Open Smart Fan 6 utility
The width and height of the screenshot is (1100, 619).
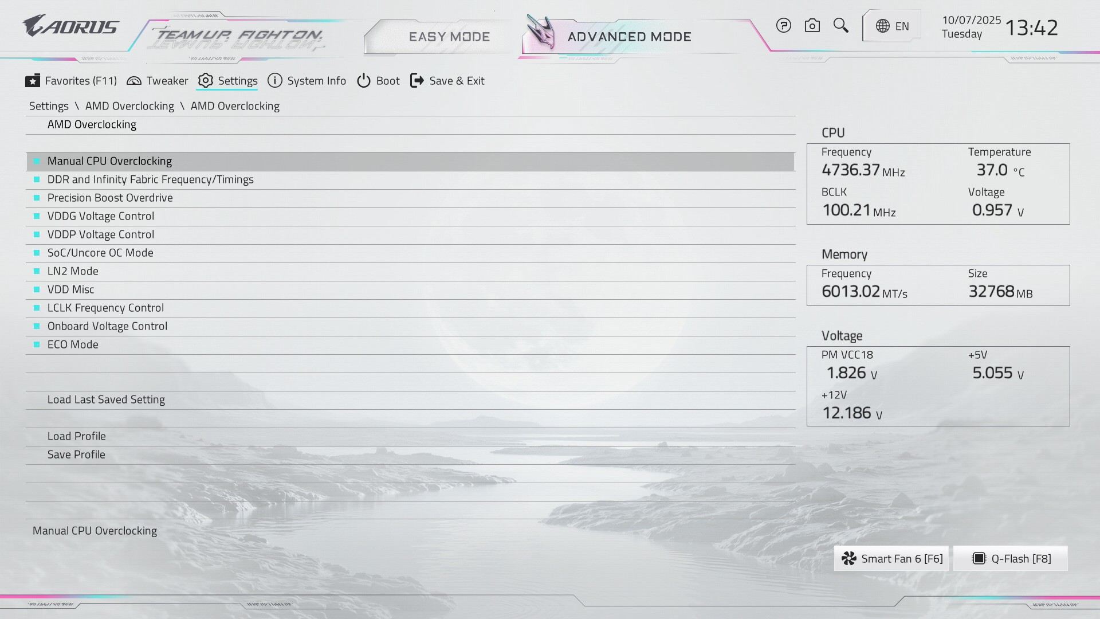tap(891, 559)
